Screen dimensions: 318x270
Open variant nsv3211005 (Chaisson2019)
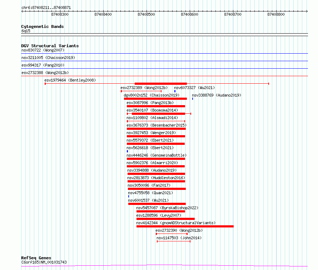point(48,58)
